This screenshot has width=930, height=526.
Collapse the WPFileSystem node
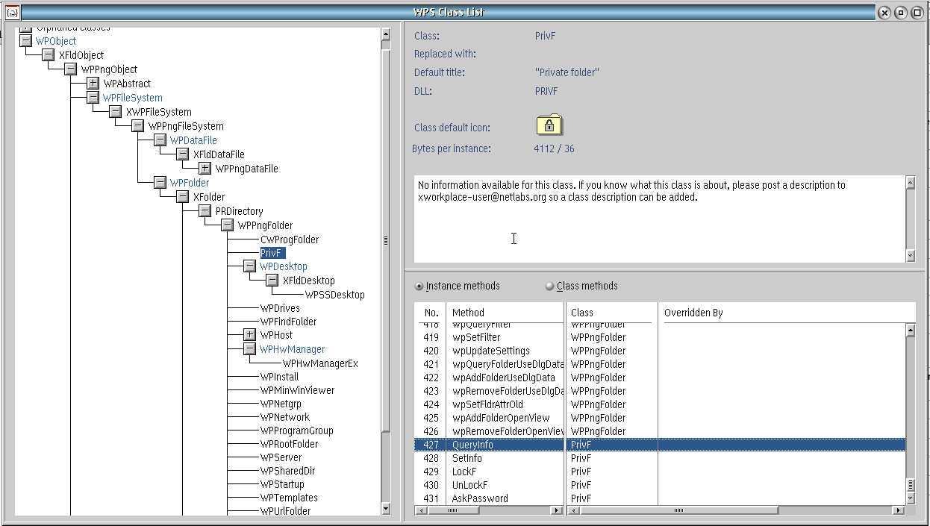tap(93, 98)
